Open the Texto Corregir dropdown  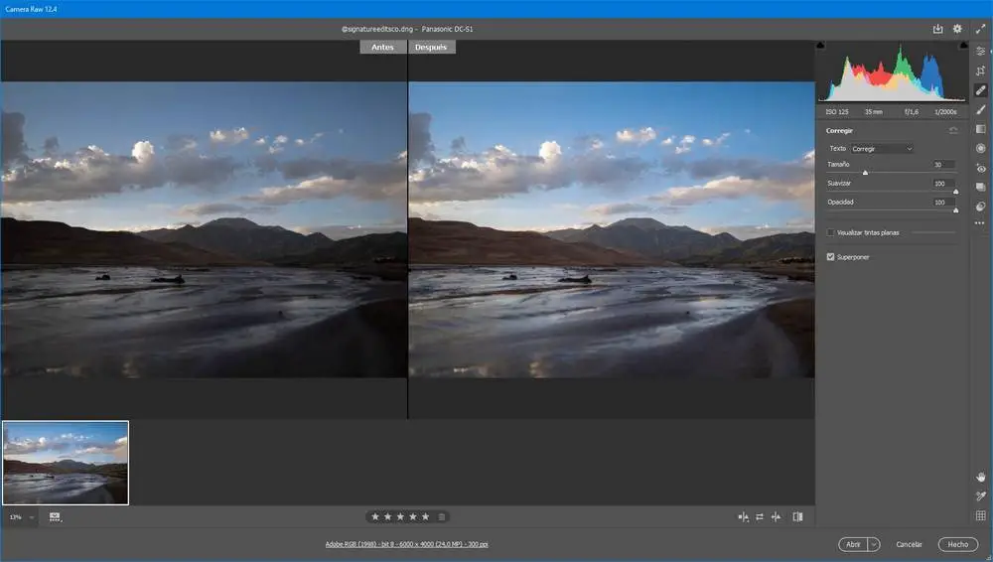coord(882,148)
